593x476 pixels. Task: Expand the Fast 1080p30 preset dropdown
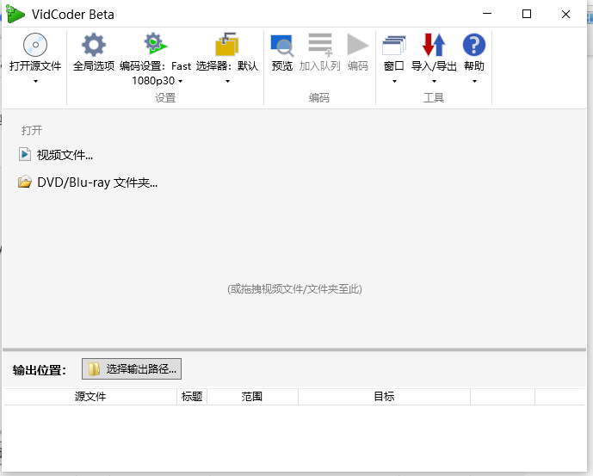click(x=180, y=81)
